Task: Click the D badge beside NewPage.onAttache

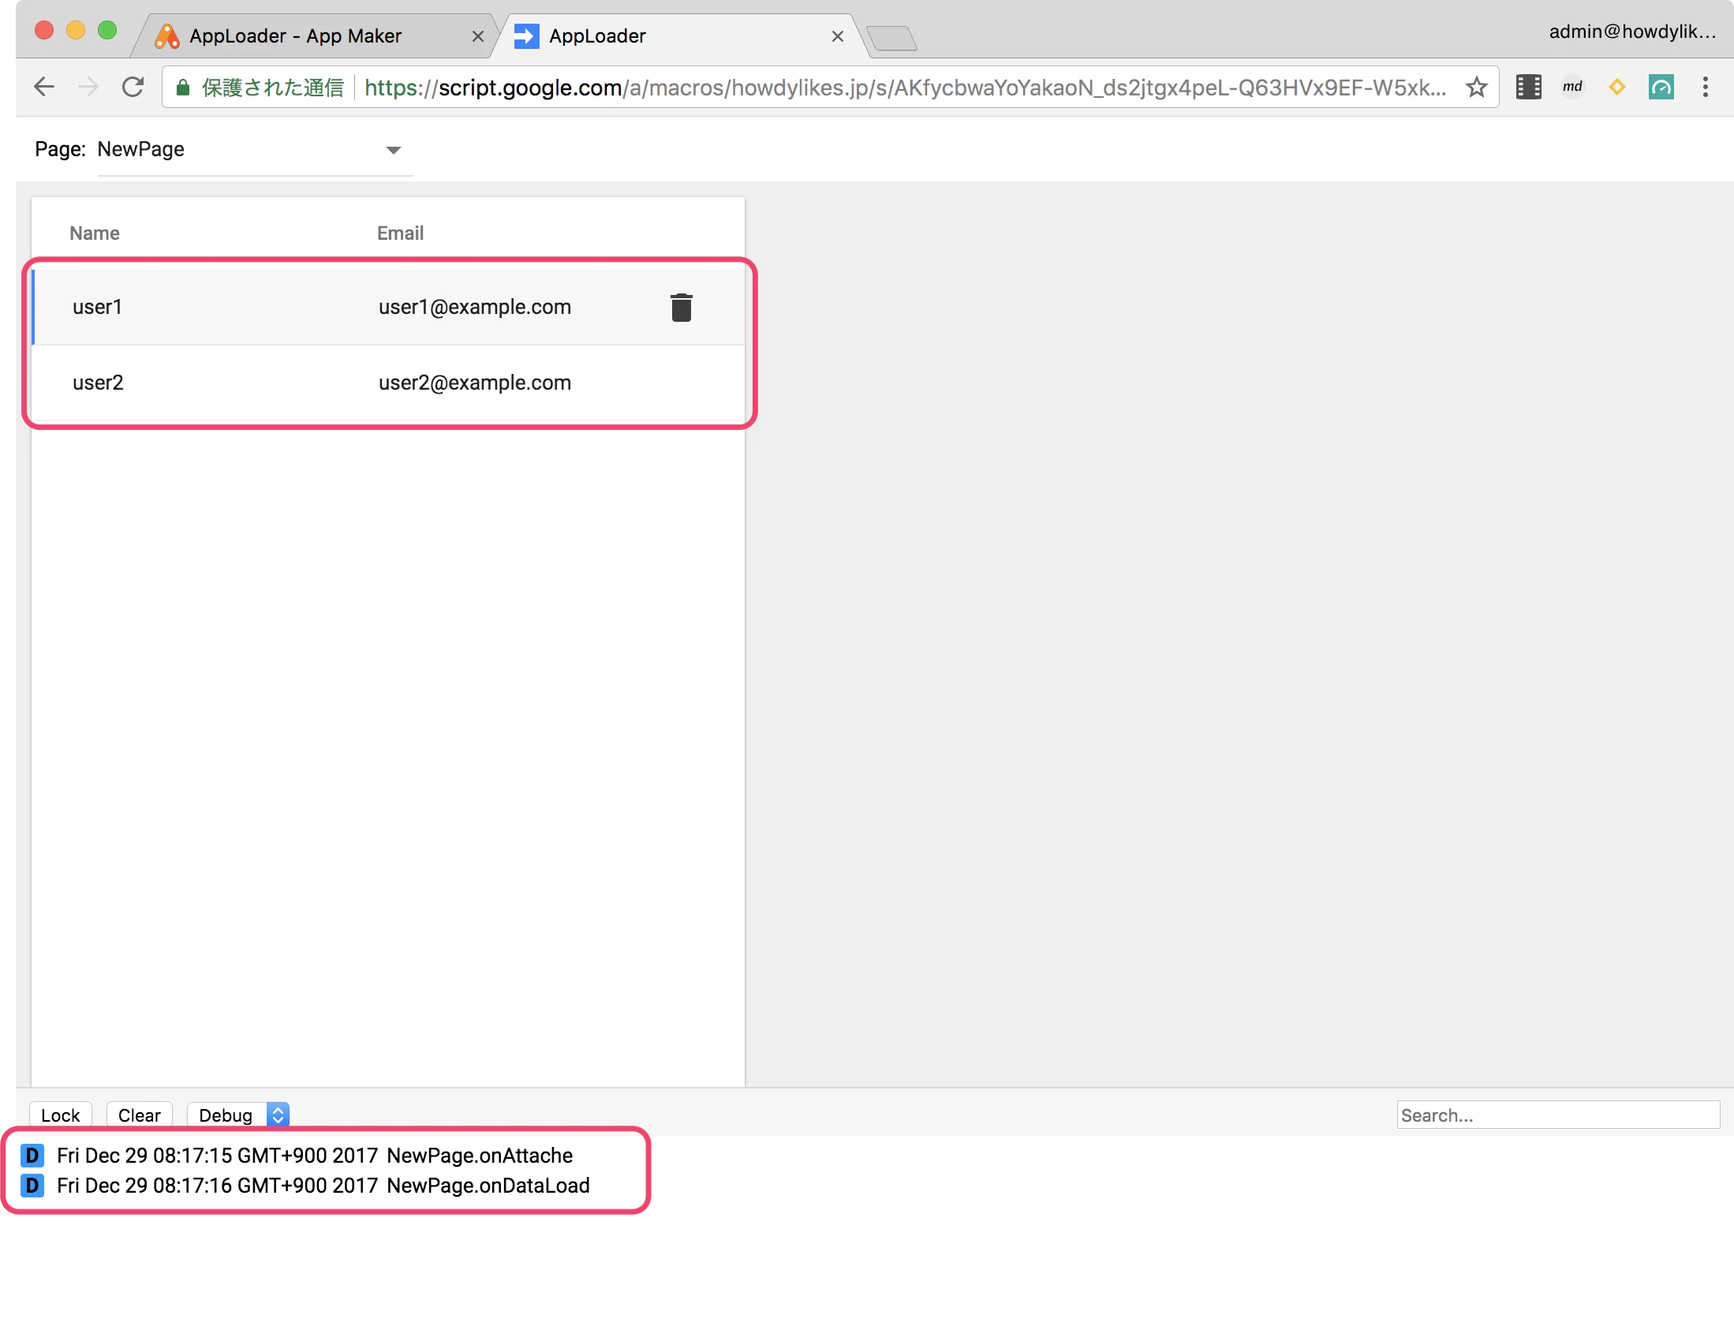Action: (x=32, y=1156)
